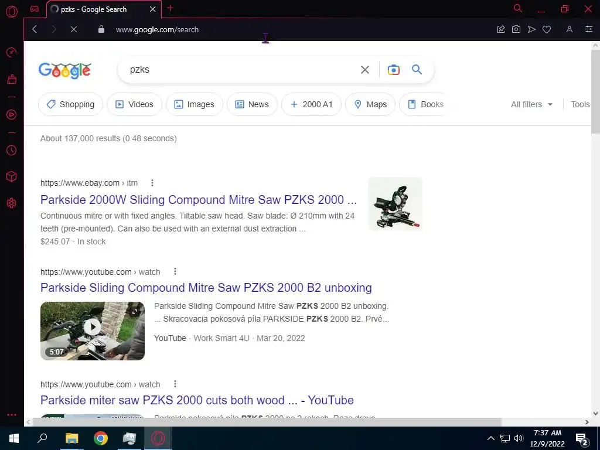This screenshot has height=450, width=600.
Task: Go forward with the forward arrow
Action: (x=54, y=29)
